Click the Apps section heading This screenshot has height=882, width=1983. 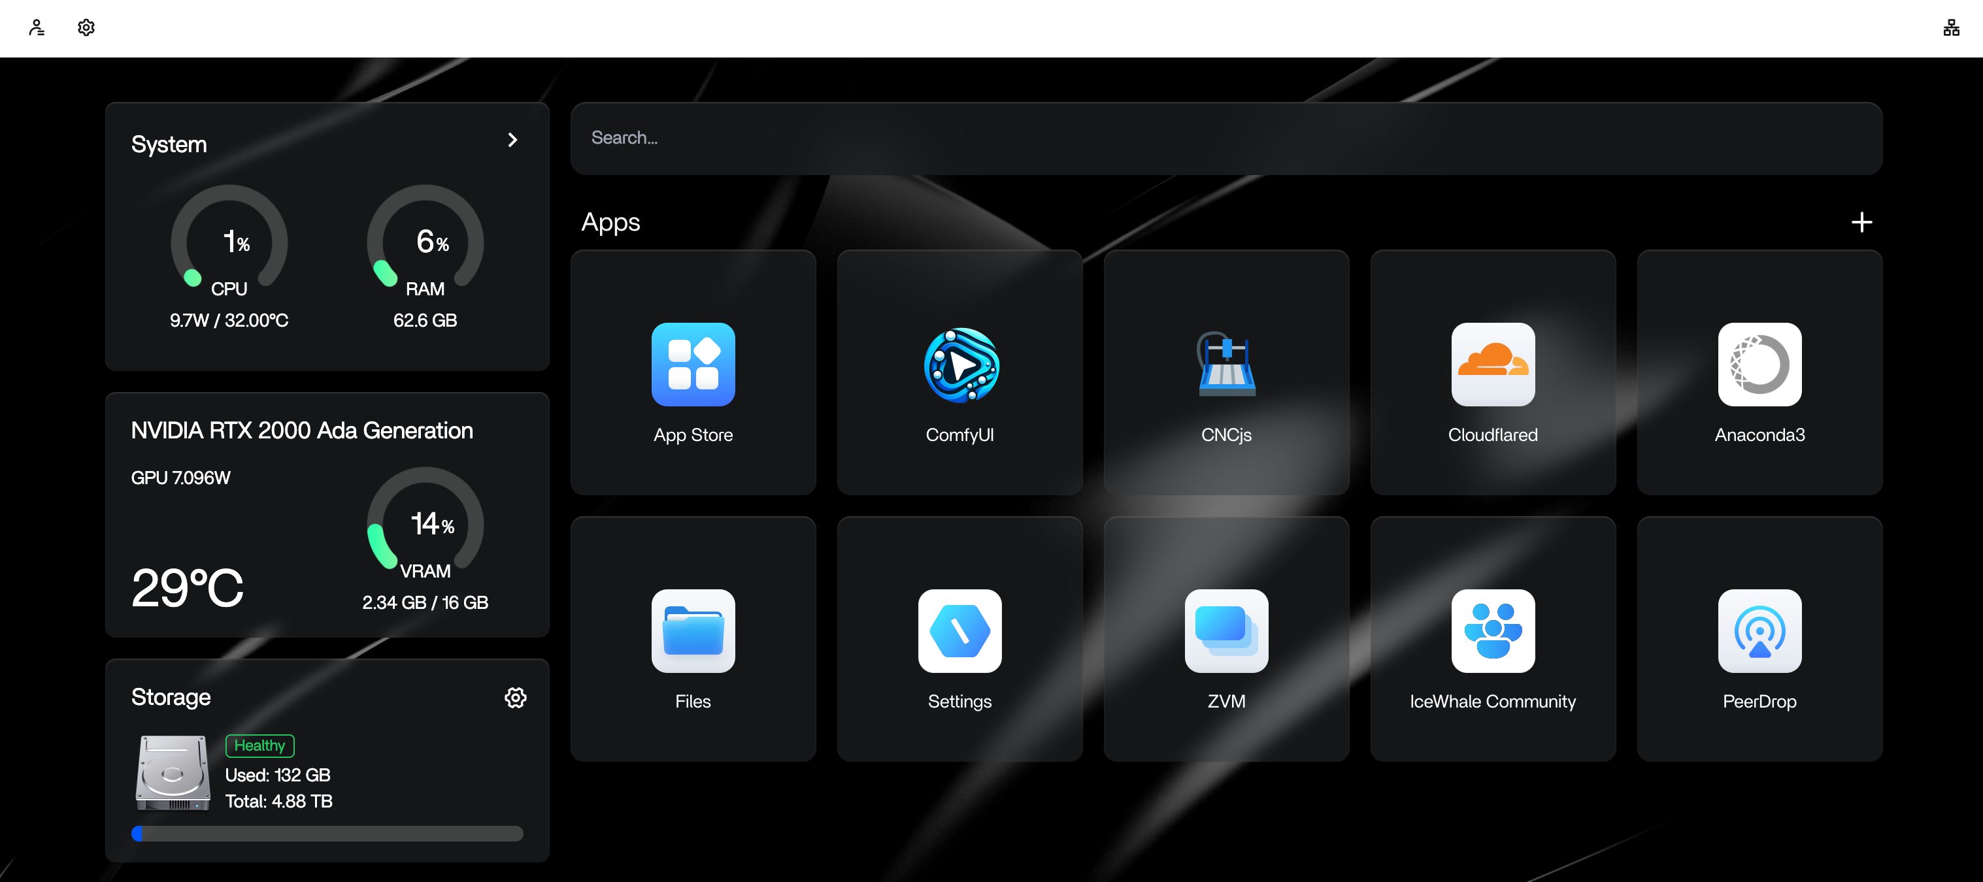pyautogui.click(x=610, y=222)
